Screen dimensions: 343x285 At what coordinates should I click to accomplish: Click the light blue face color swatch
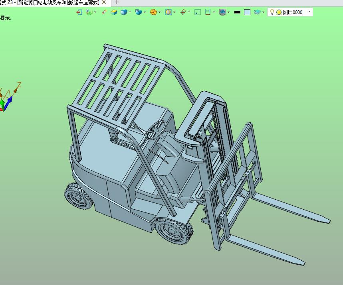(247, 12)
